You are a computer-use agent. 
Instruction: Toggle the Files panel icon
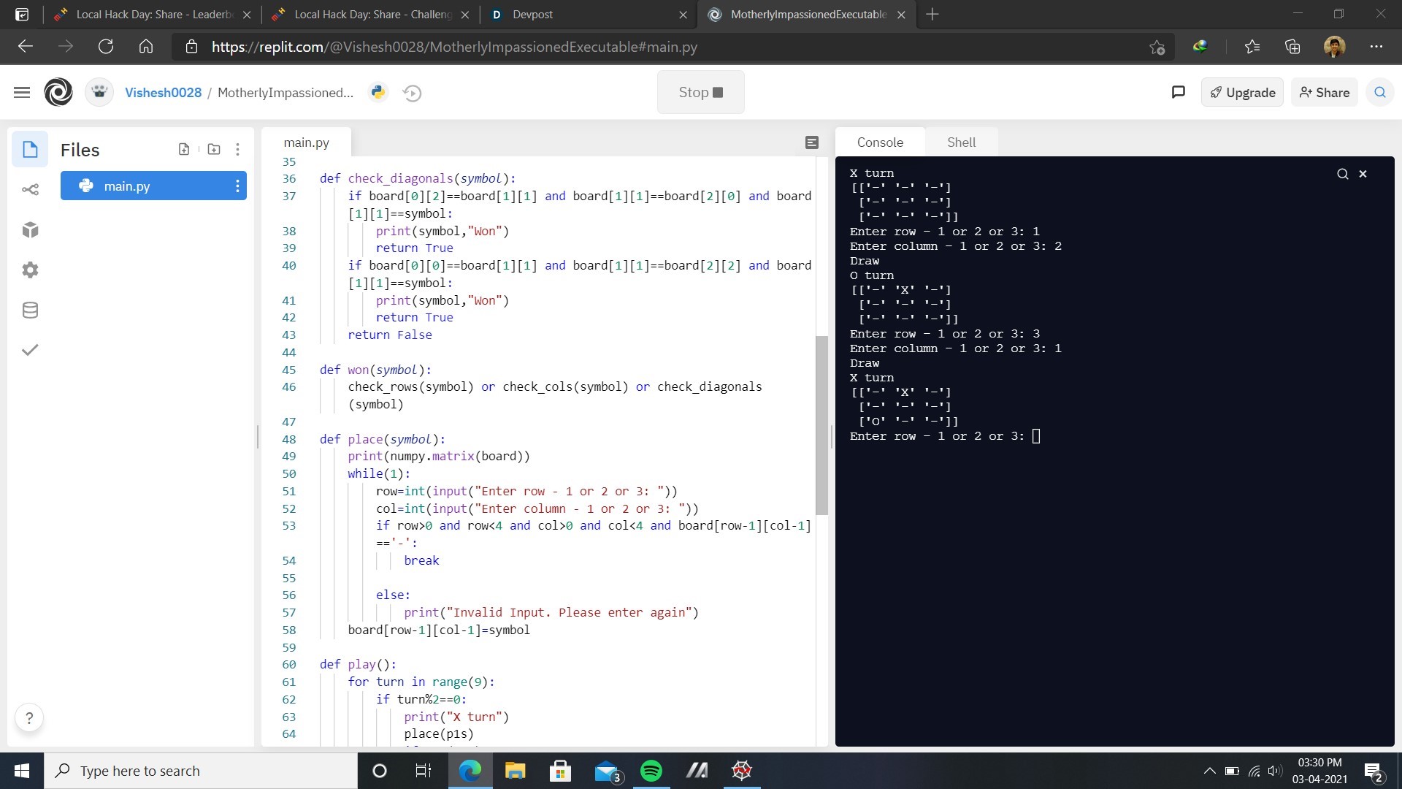point(30,150)
